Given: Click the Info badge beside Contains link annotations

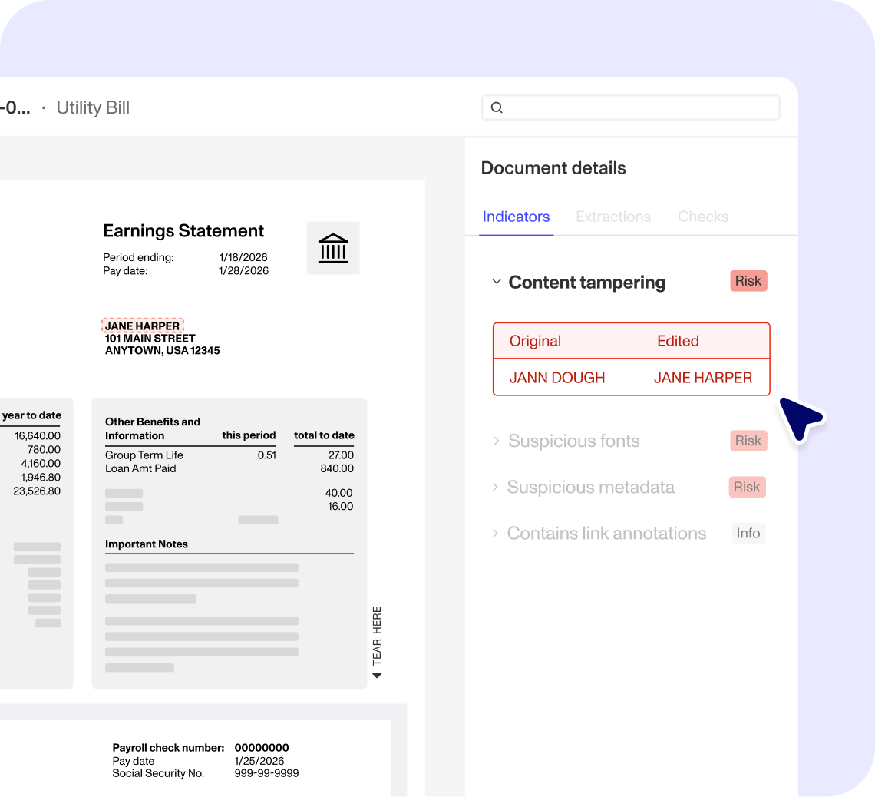Looking at the screenshot, I should pyautogui.click(x=748, y=533).
